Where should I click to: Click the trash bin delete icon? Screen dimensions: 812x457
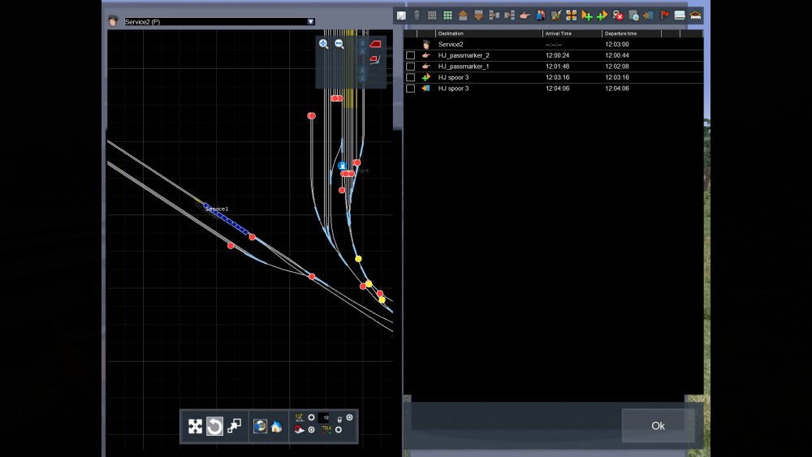tap(417, 15)
